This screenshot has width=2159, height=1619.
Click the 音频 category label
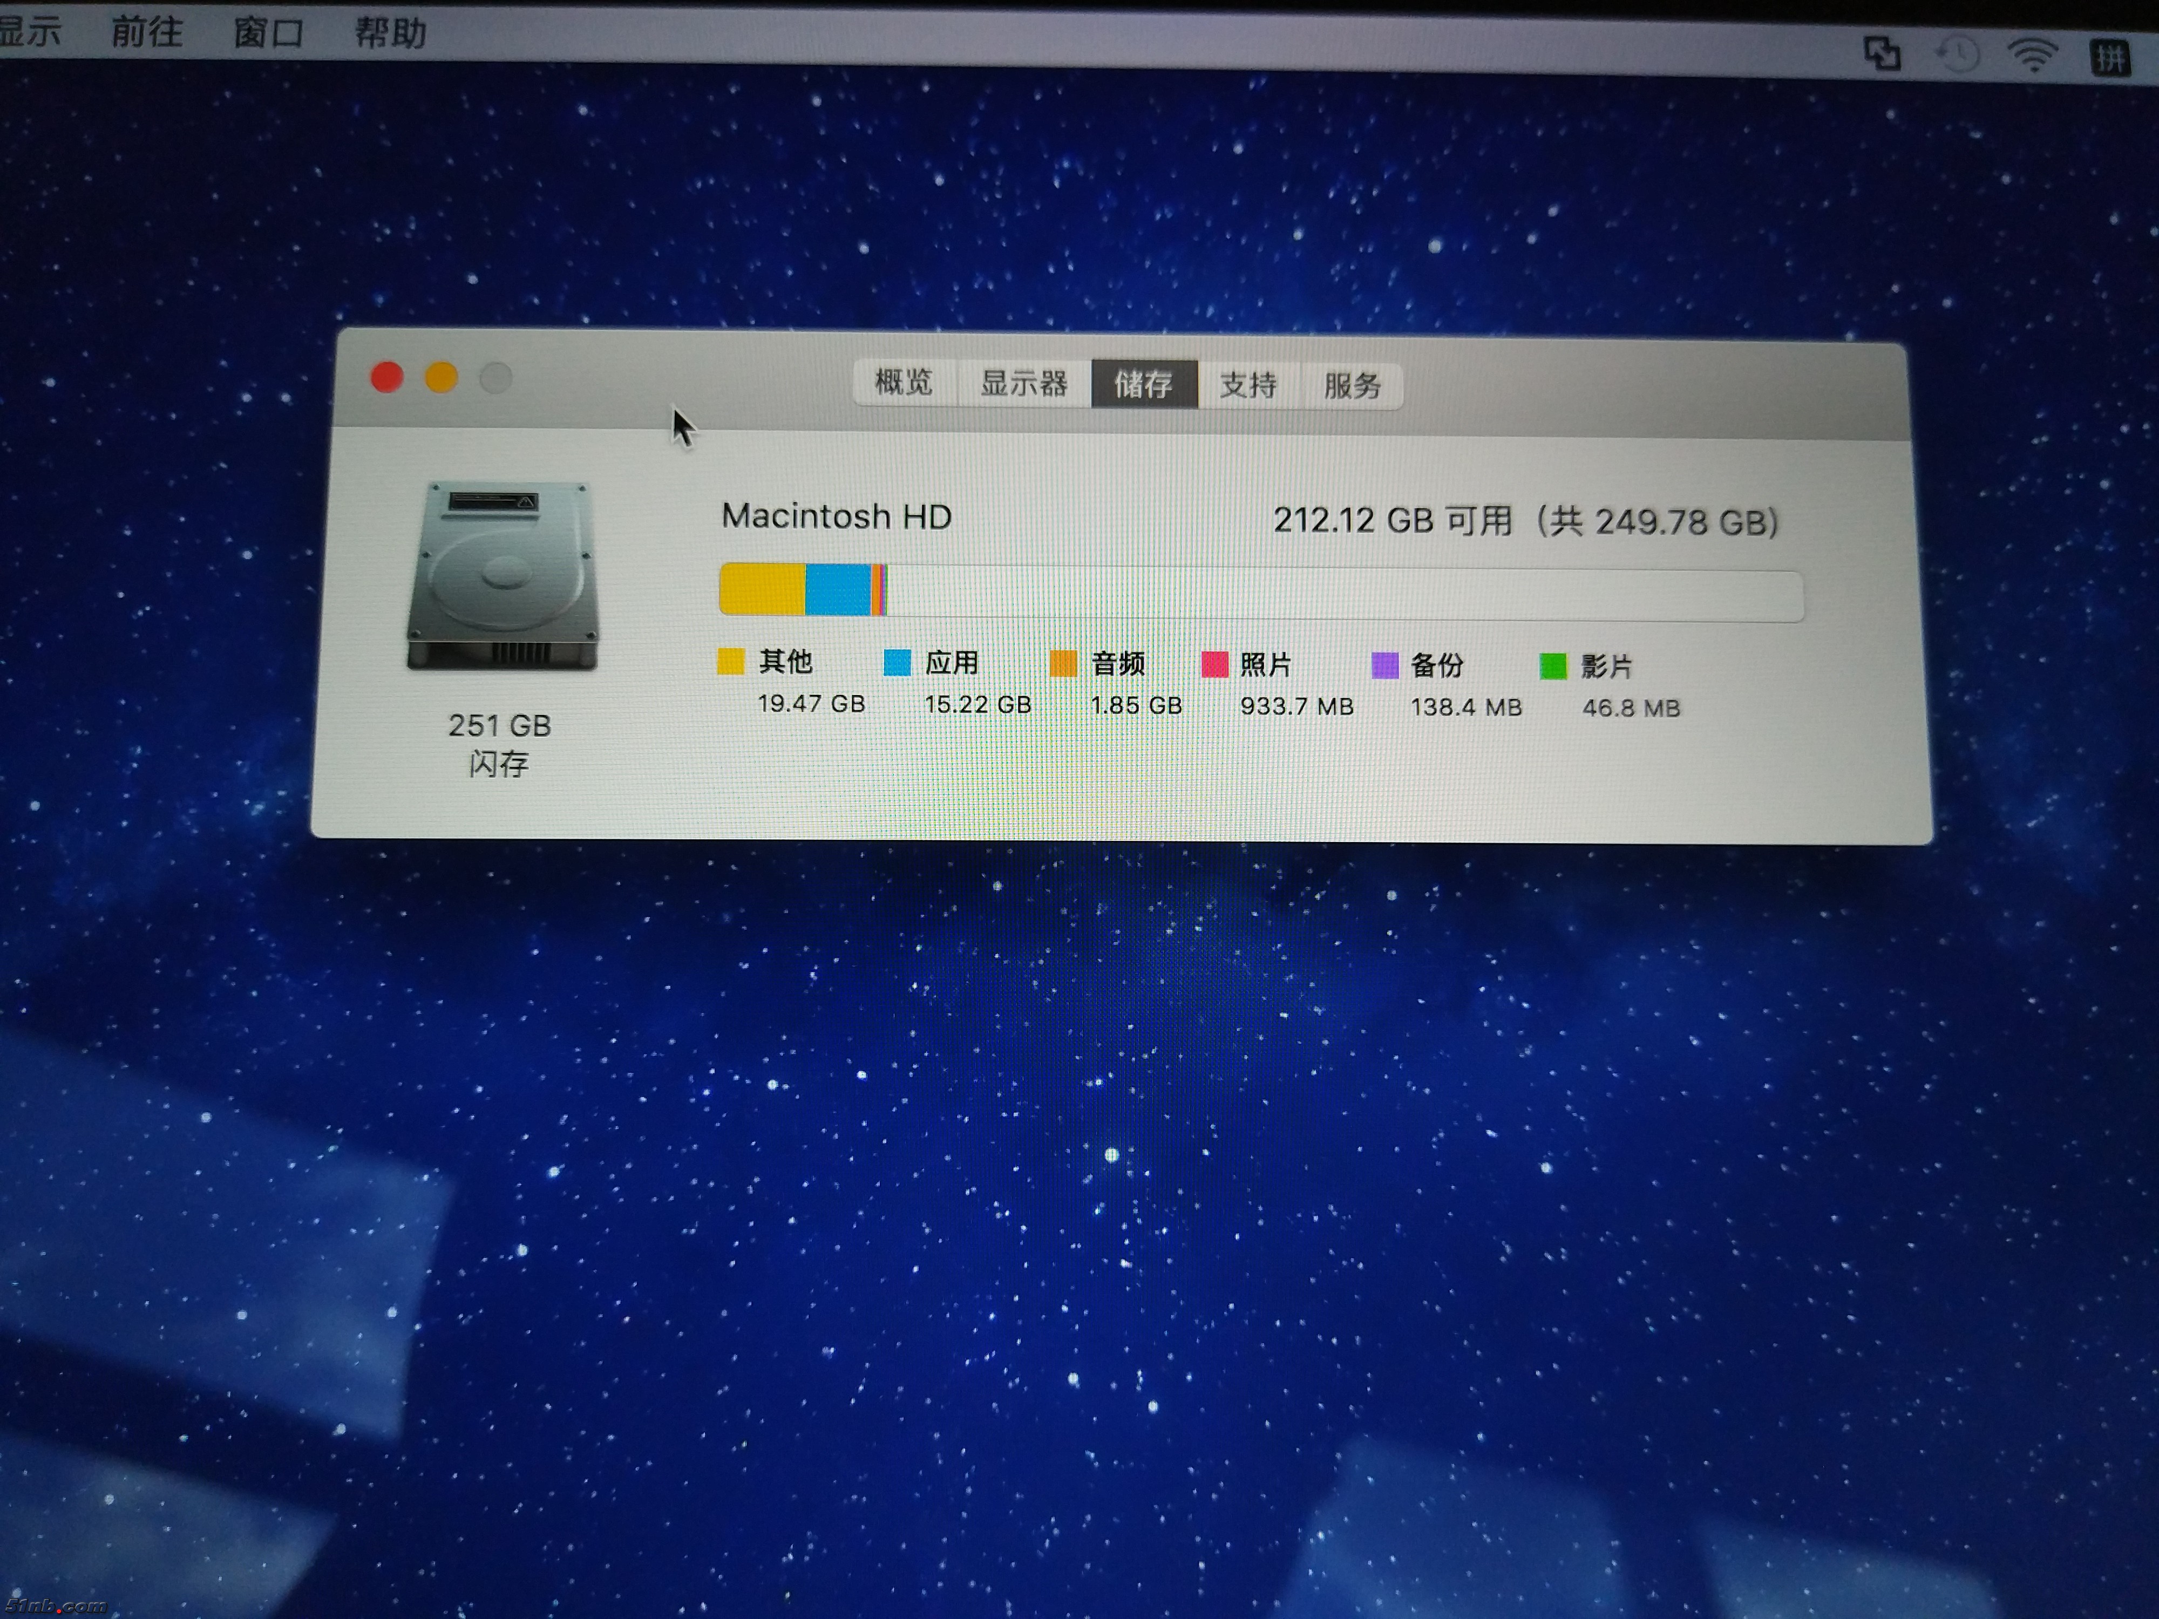[1118, 664]
